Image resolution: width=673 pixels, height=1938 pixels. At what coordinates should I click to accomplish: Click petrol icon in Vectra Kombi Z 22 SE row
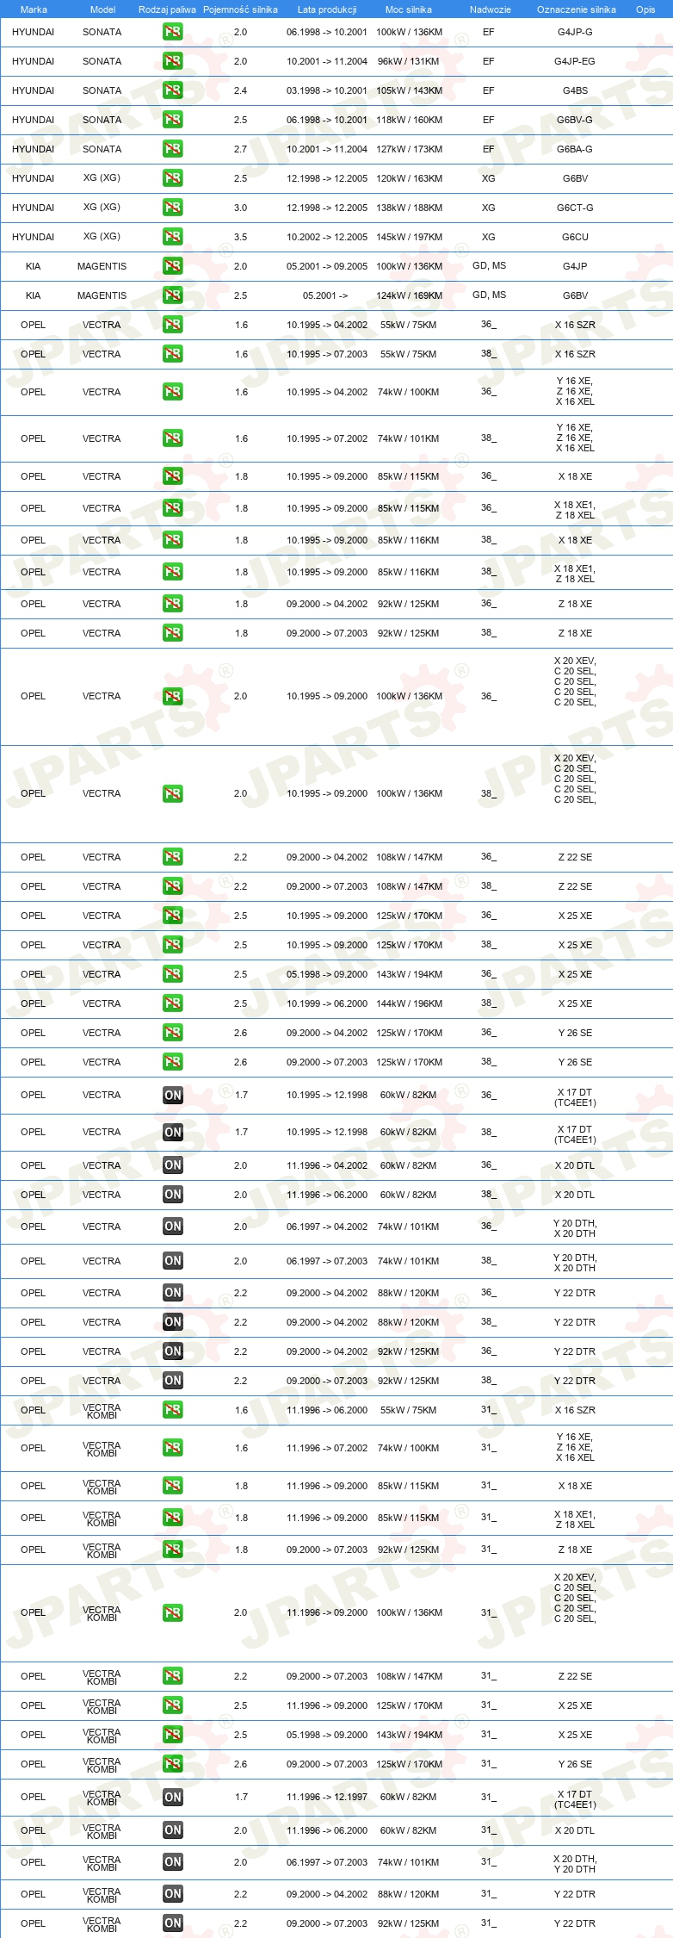(172, 1676)
